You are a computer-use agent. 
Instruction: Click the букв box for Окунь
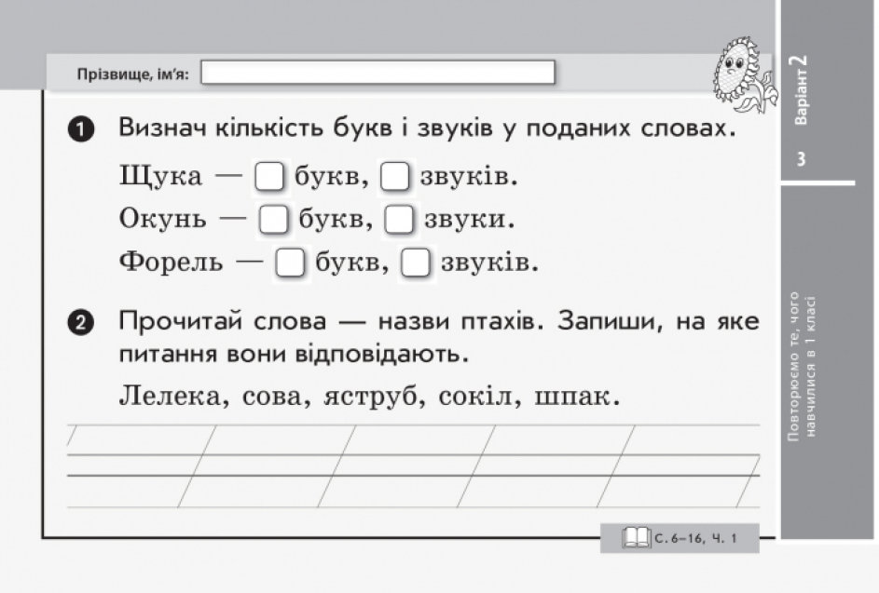[x=273, y=220]
